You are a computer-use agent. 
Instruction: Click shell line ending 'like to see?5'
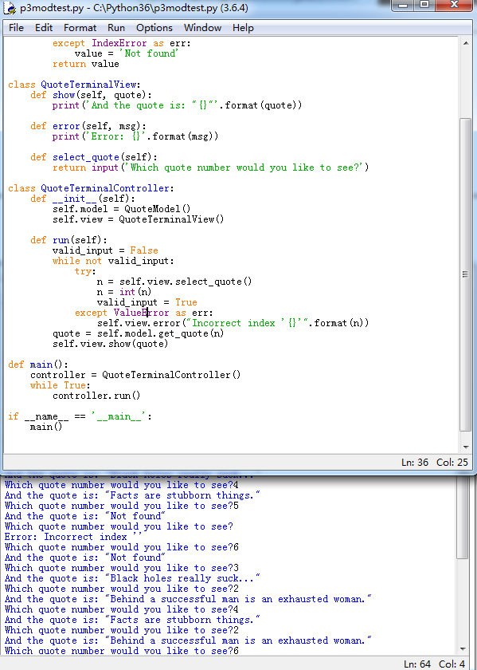tap(122, 506)
